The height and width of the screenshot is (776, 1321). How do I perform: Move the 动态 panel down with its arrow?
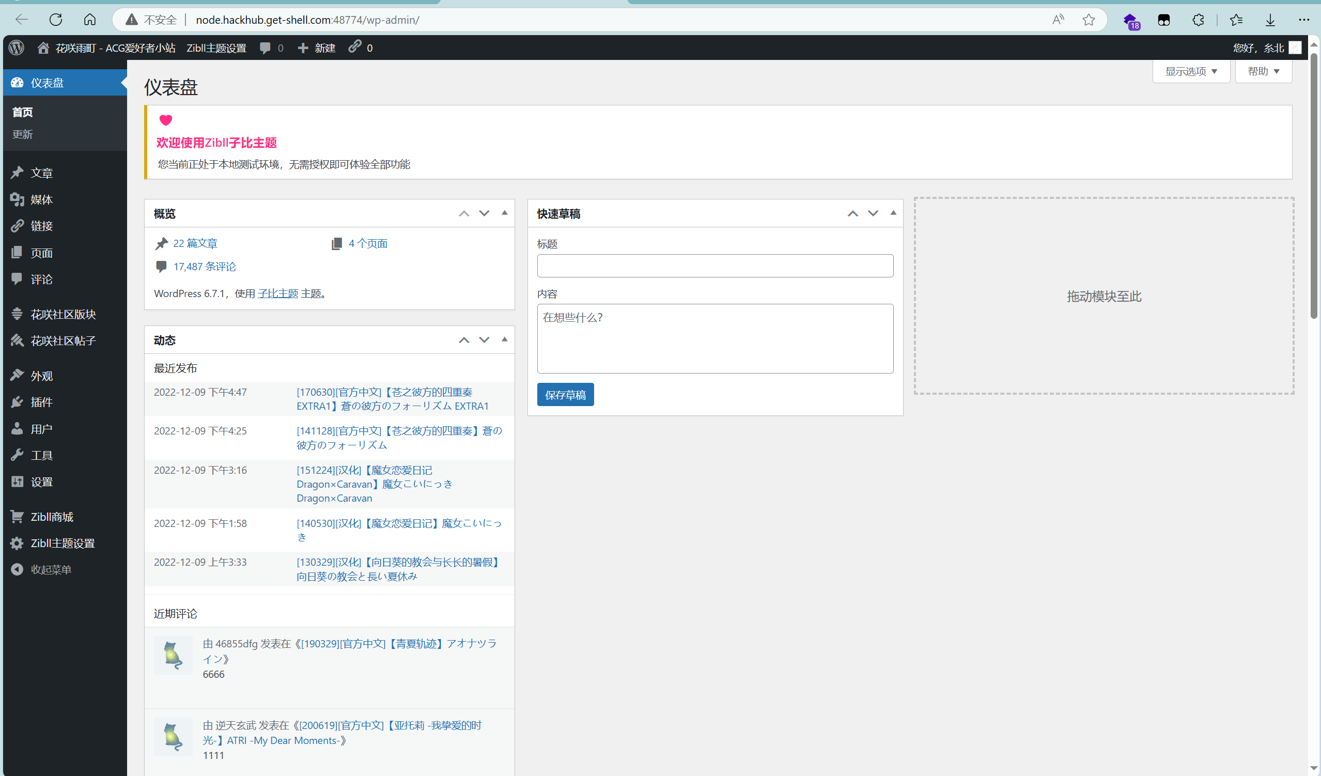[x=484, y=339]
